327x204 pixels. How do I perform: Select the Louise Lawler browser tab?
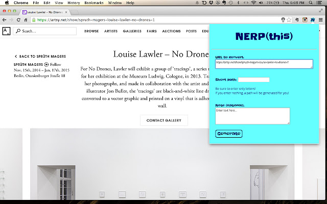point(45,12)
